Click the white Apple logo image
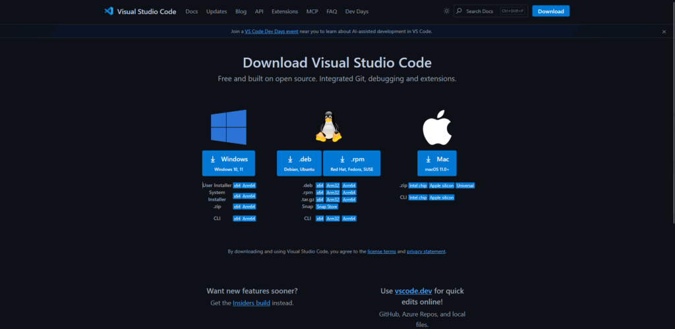The height and width of the screenshot is (329, 675). (437, 127)
